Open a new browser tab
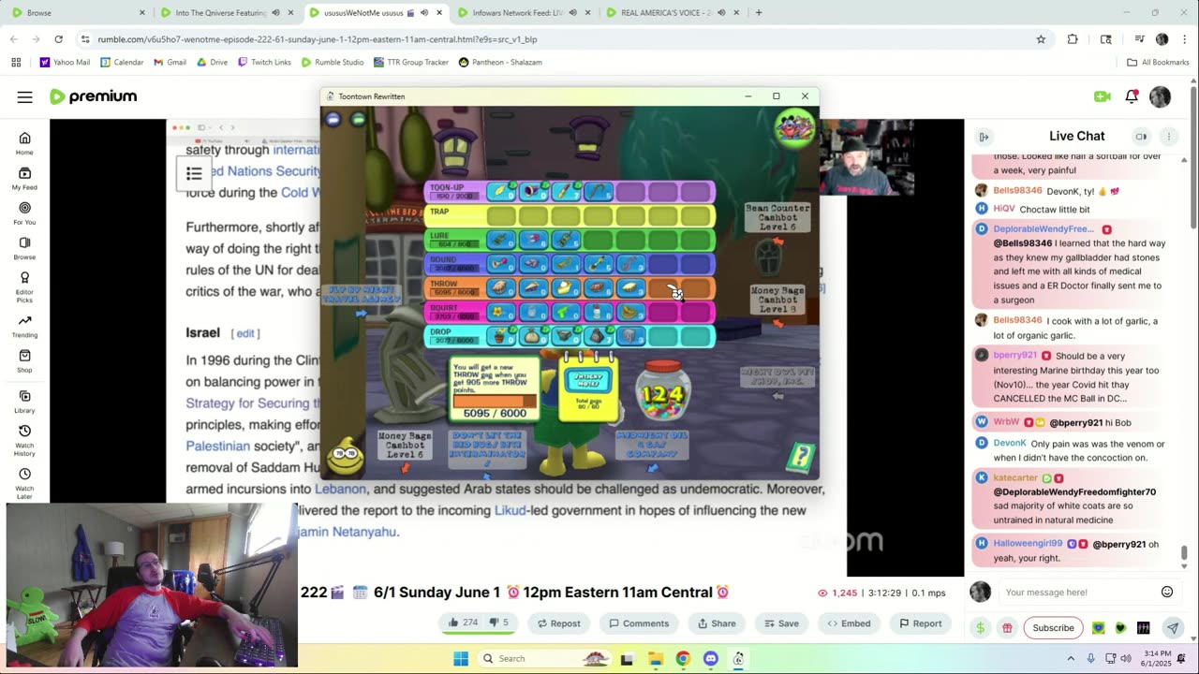 tap(759, 13)
